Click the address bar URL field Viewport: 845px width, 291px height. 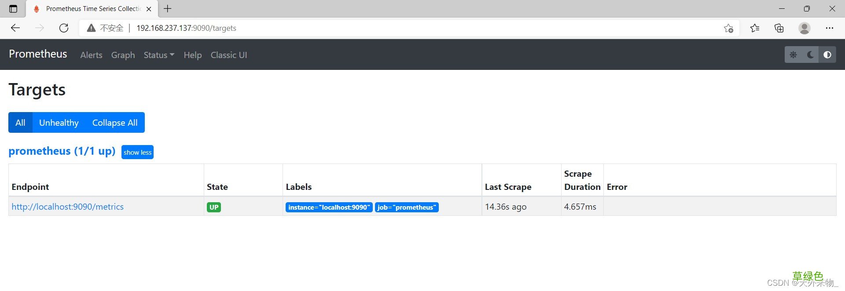coord(396,28)
